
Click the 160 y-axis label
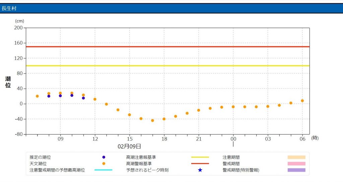coord(18,43)
